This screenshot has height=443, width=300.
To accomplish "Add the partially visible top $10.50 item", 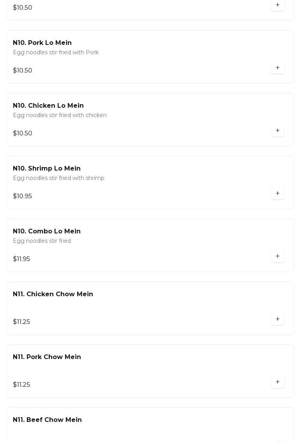I will tap(277, 5).
